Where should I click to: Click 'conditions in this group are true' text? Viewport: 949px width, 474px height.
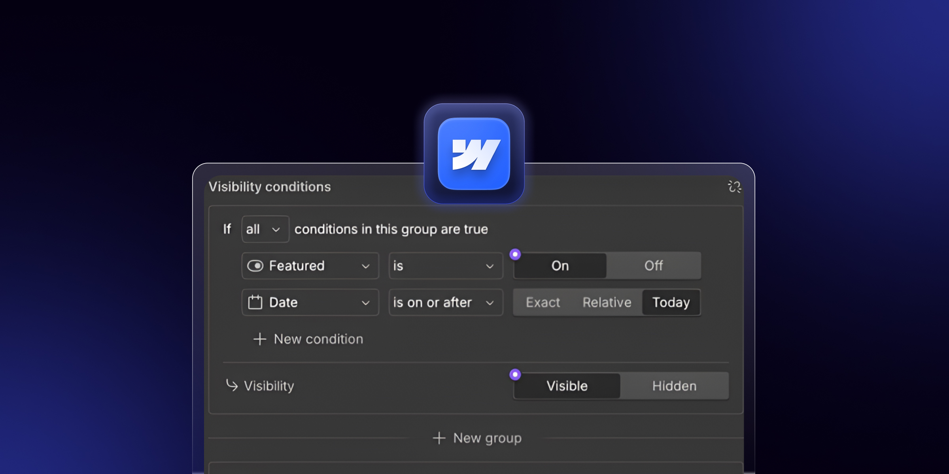click(x=391, y=229)
